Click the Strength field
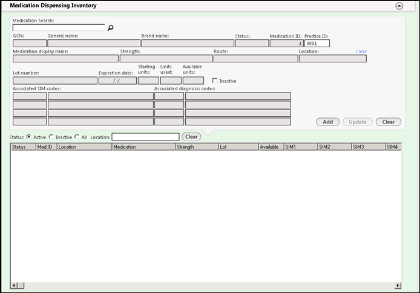420x293 pixels. [166, 59]
